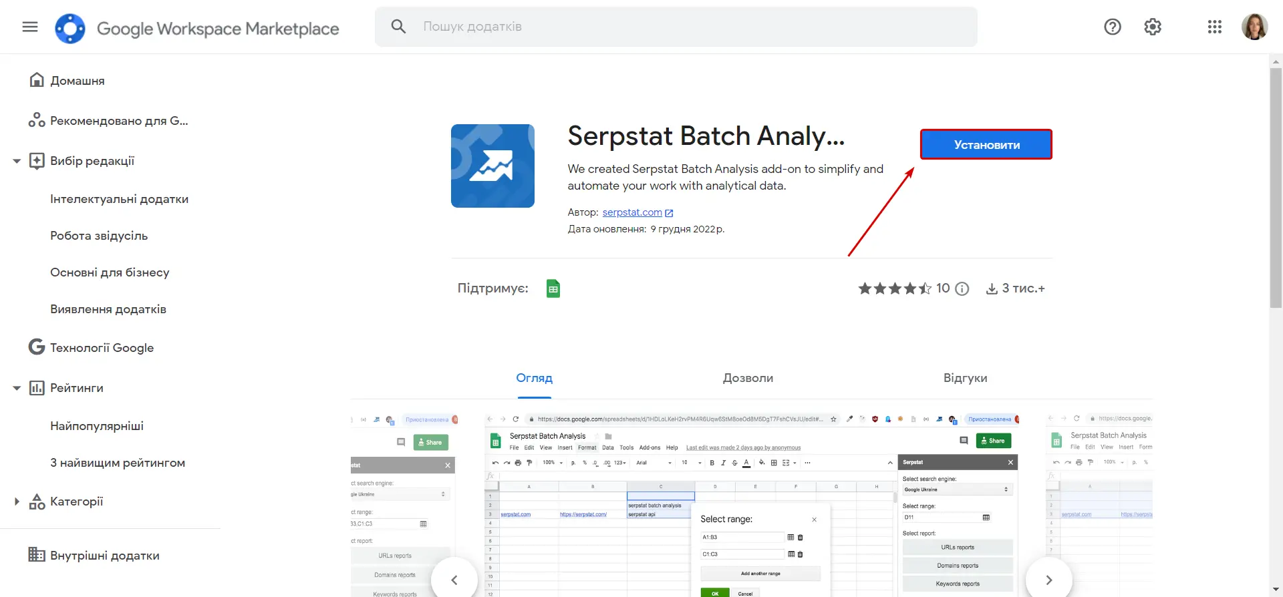
Task: Show the next screenshot with right arrow
Action: click(x=1049, y=580)
